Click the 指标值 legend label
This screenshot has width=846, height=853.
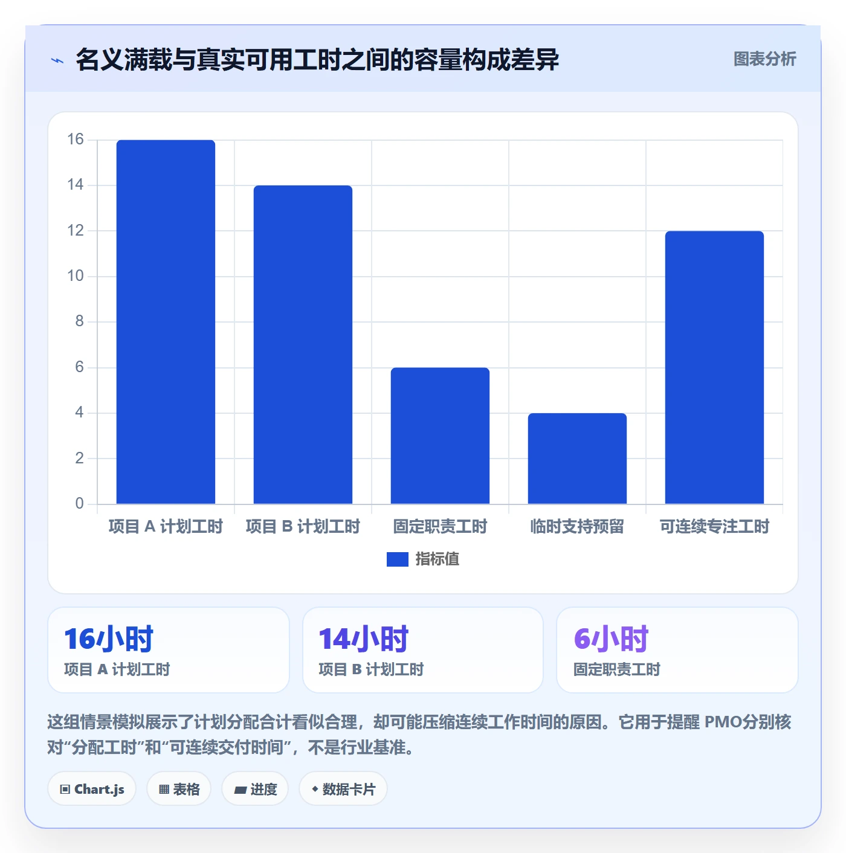438,559
